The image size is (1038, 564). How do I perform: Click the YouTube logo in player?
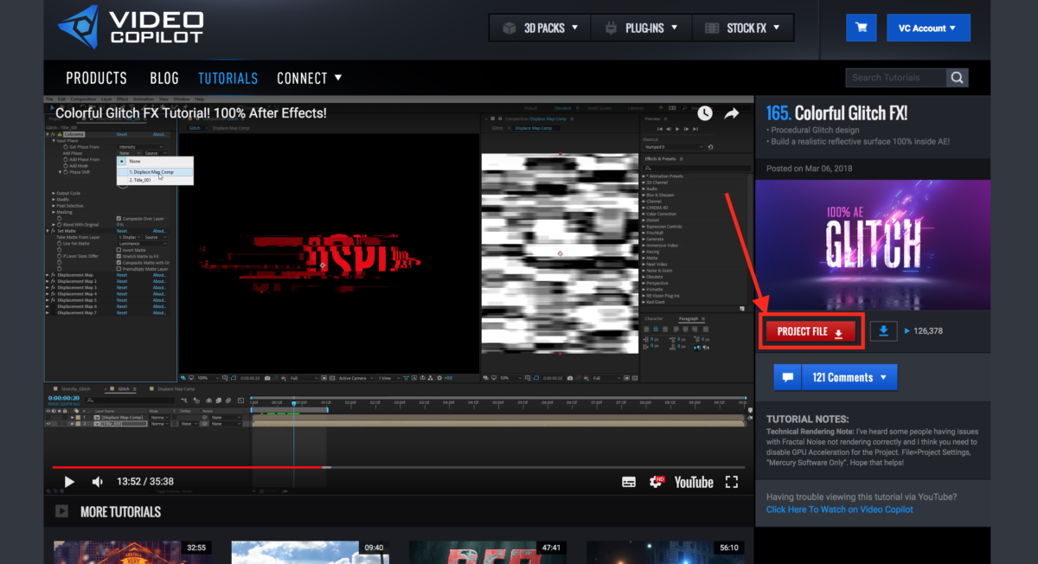(694, 482)
